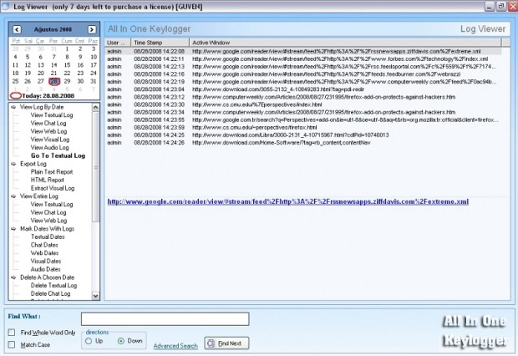518x356 pixels.
Task: Collapse the Mark Dates With Logs node
Action: (13, 229)
